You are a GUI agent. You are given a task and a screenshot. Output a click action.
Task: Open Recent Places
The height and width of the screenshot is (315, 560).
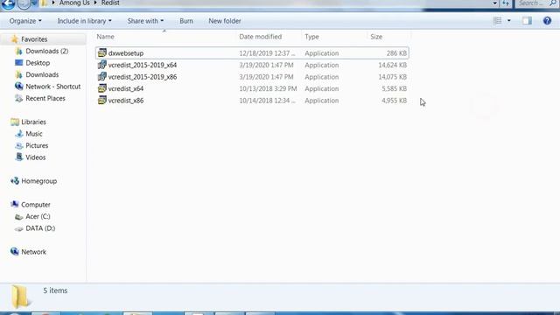click(x=45, y=98)
